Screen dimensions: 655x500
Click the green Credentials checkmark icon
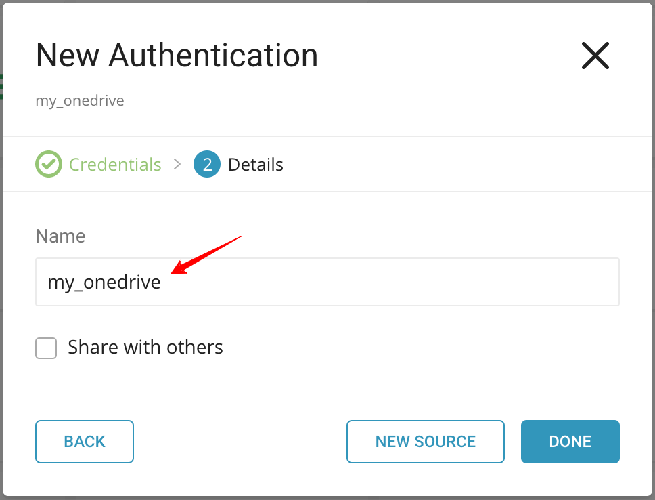point(48,164)
